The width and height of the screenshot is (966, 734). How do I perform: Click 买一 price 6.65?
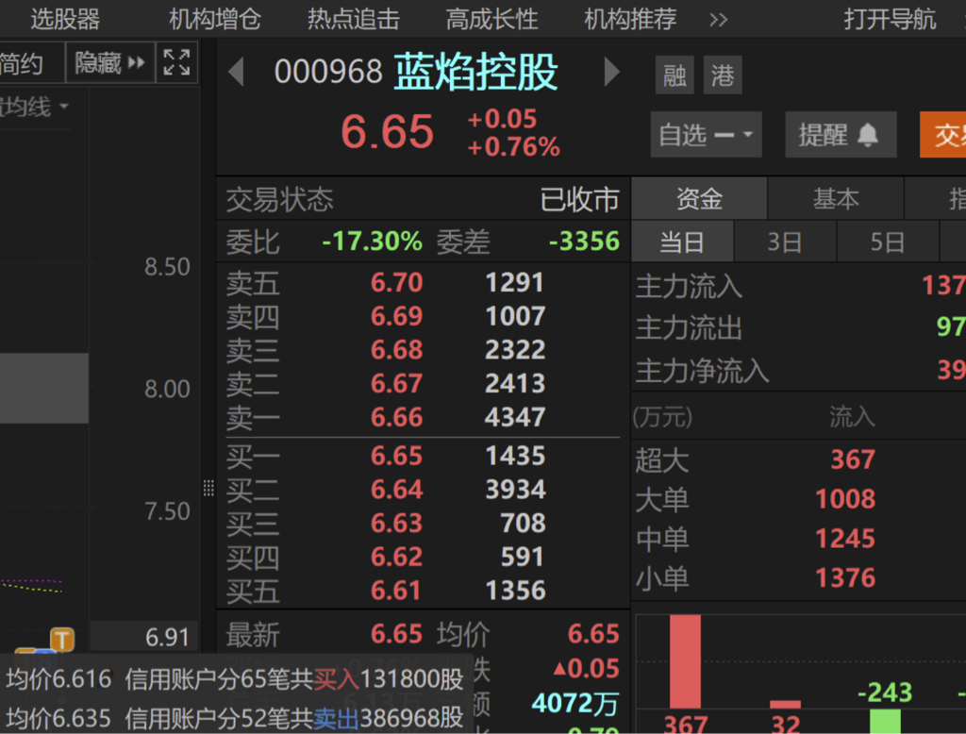pos(397,456)
